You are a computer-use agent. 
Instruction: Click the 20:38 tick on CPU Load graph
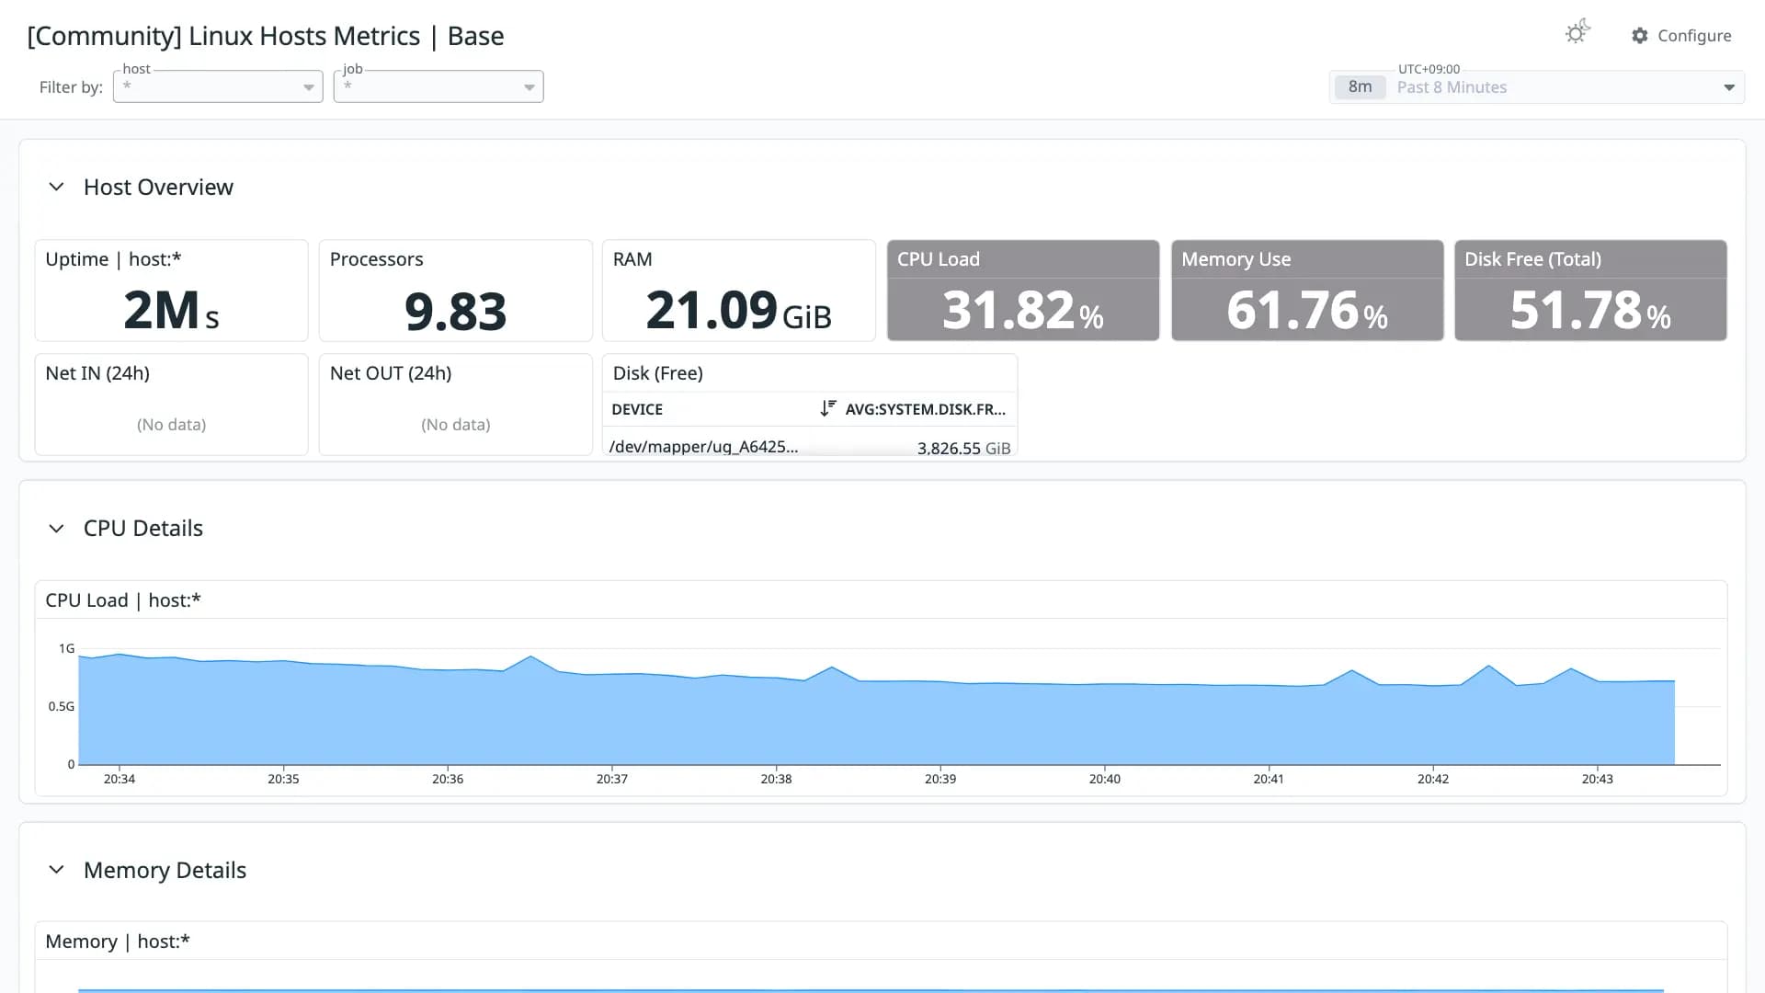[x=776, y=779]
